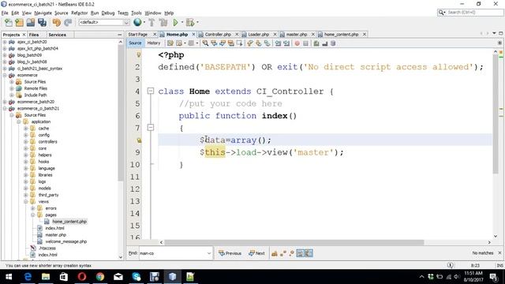505x284 pixels.
Task: Toggle Whole Words in find bar
Action: point(283,253)
